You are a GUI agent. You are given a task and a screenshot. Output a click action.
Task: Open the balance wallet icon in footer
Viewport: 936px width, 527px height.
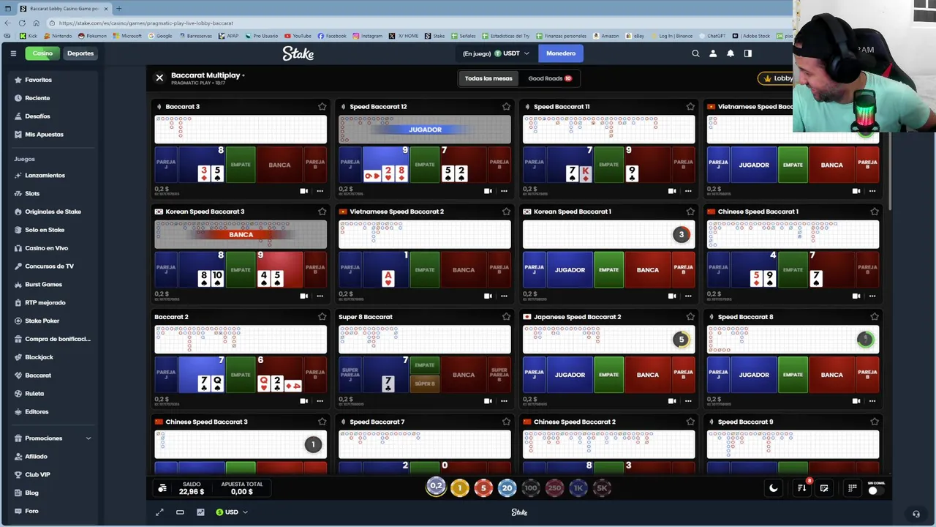162,488
